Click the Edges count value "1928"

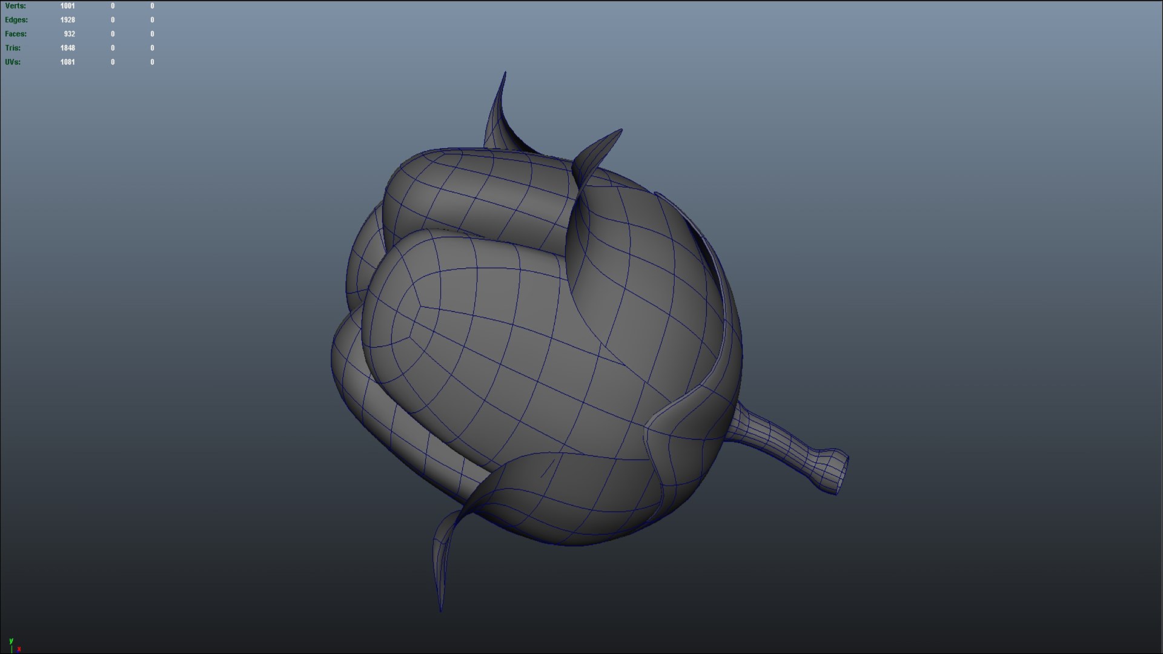pos(68,20)
